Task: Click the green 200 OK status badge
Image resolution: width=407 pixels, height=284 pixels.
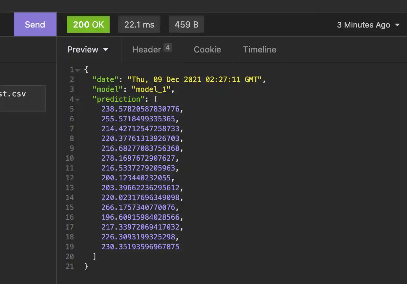Action: (x=88, y=24)
